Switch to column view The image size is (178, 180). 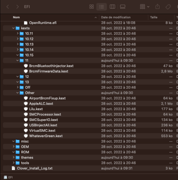[112, 7]
